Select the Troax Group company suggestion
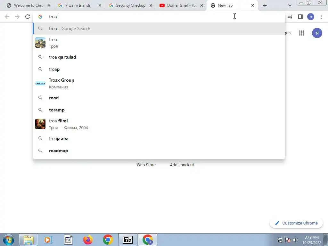 (x=159, y=84)
